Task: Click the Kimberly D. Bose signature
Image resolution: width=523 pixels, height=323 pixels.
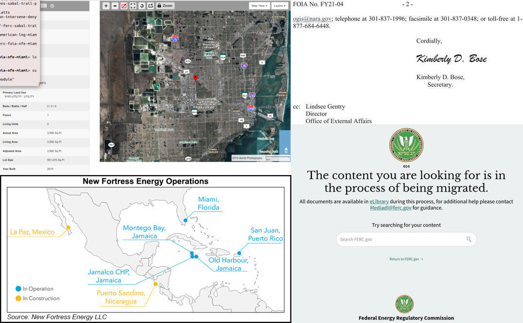Action: 451,59
